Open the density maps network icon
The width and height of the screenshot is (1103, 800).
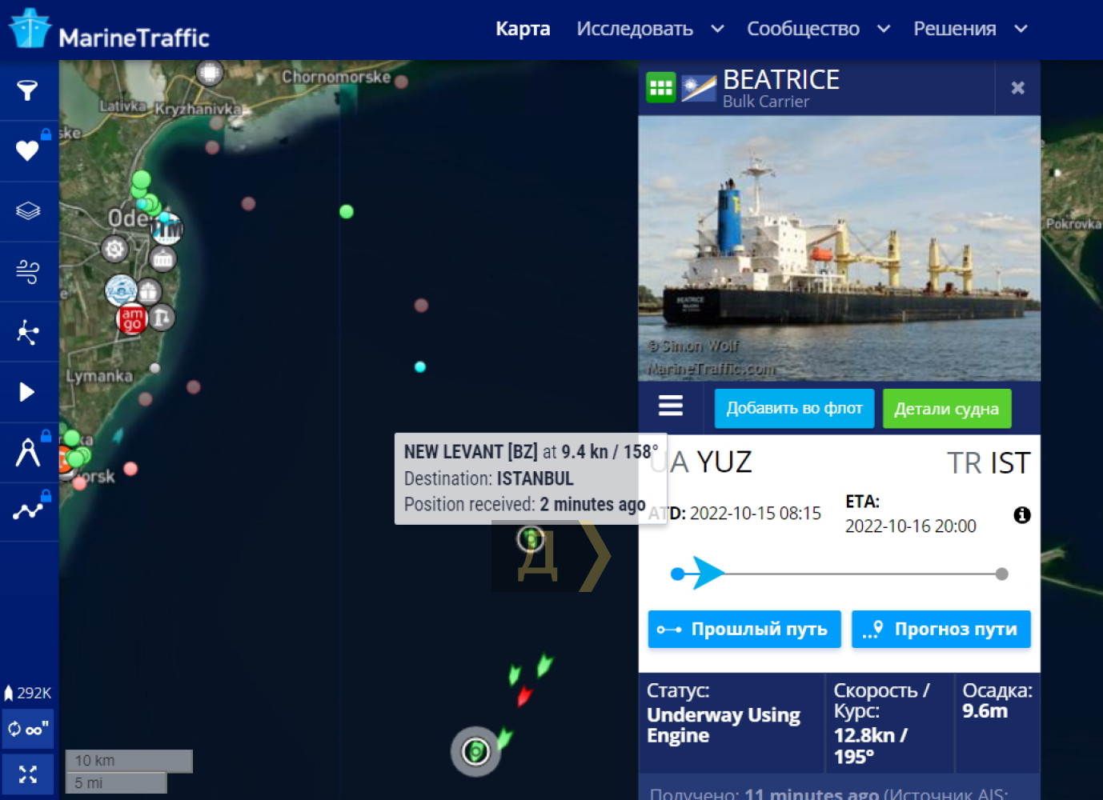click(x=28, y=332)
